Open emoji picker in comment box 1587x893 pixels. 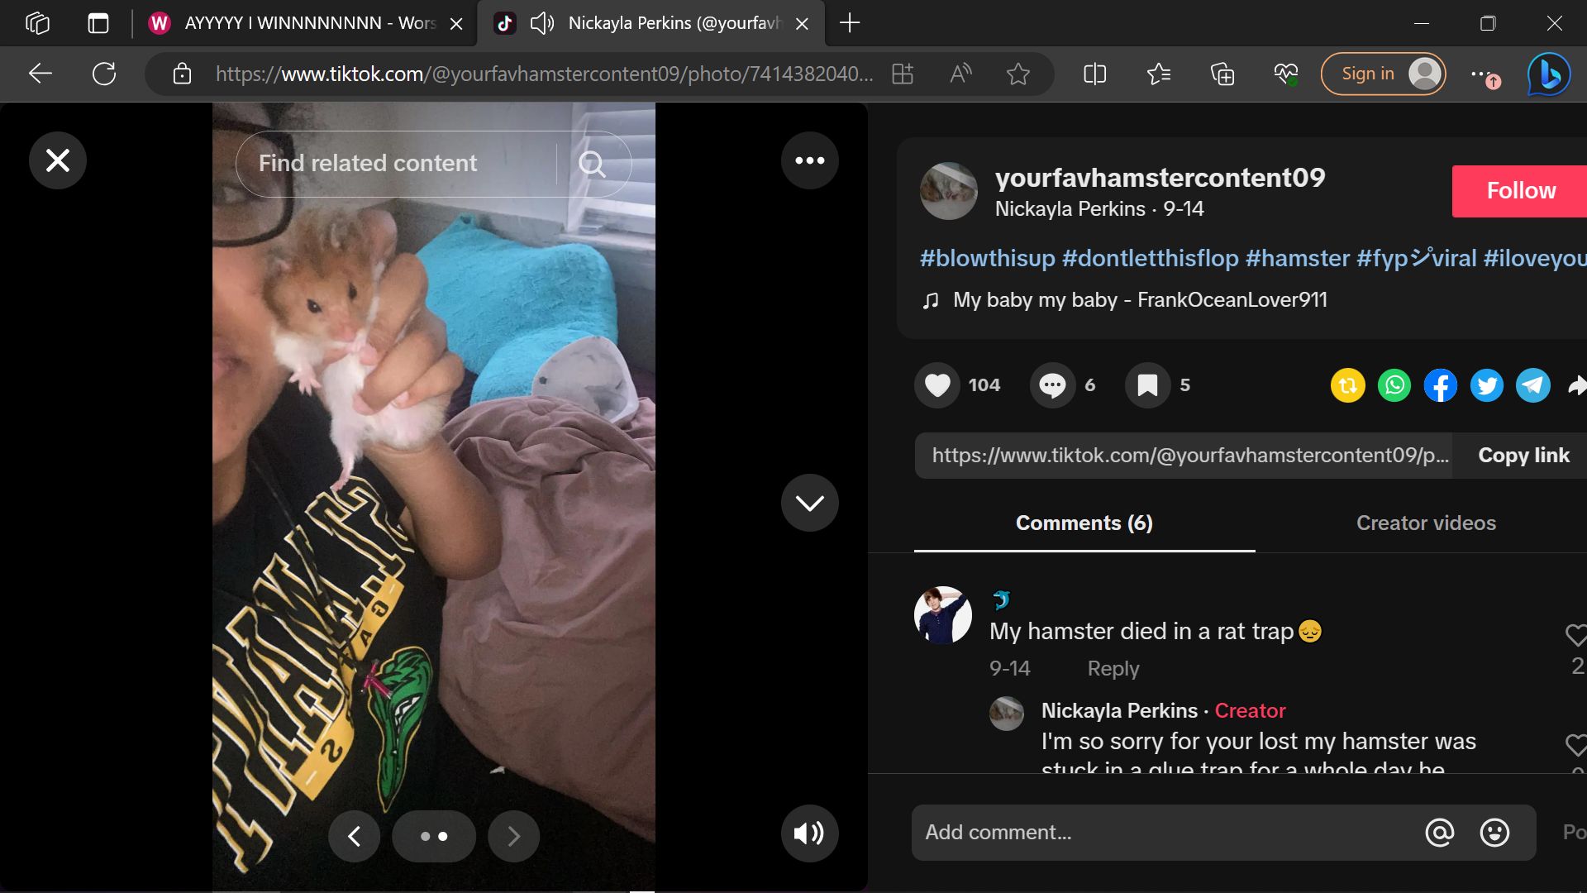point(1494,833)
